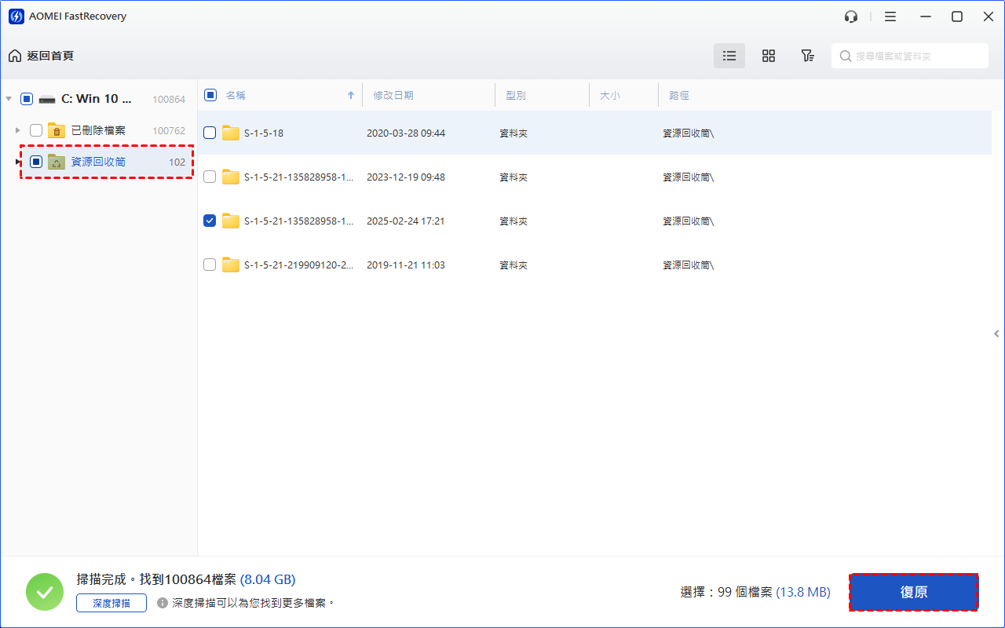
Task: Go back via 返回首頁 button
Action: click(x=41, y=56)
